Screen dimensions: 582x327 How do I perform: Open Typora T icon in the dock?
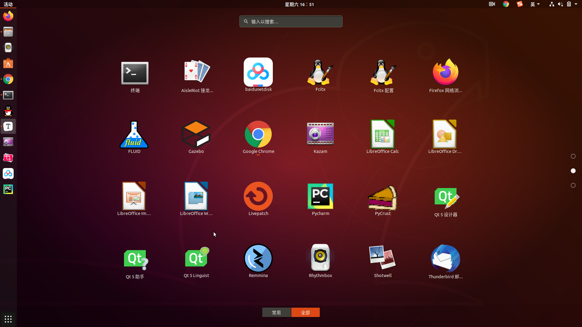coord(8,126)
